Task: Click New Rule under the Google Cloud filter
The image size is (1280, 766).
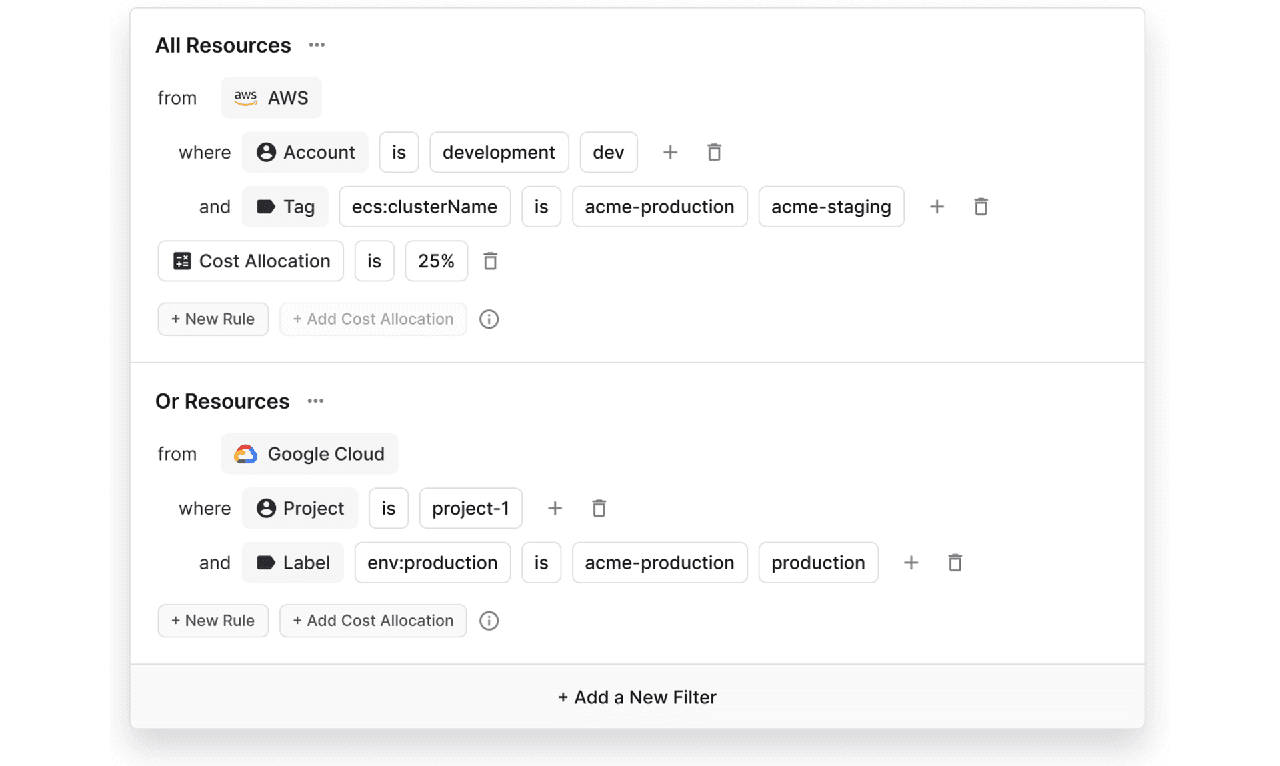Action: (x=213, y=621)
